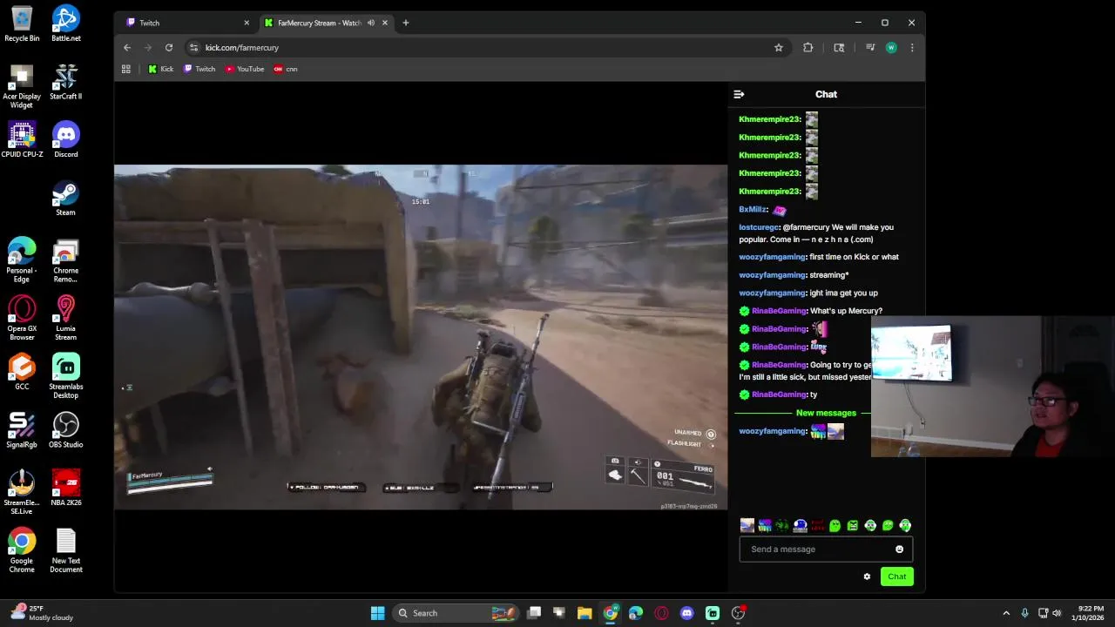Screen dimensions: 1115x627
Task: Click the FarMercury stream video player
Action: (x=421, y=337)
